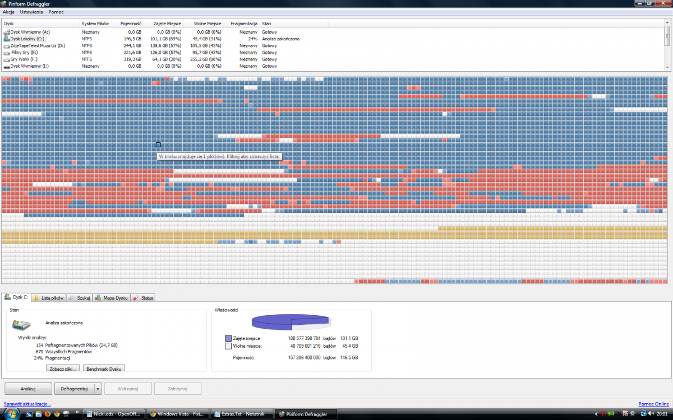Sort by Pojemność column header
This screenshot has height=420, width=673.
[128, 24]
